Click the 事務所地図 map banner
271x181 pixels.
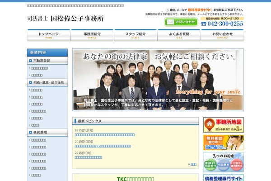click(x=224, y=125)
